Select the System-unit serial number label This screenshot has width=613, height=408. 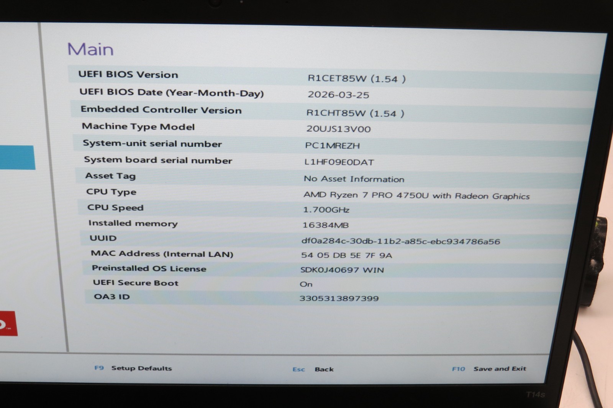point(152,144)
